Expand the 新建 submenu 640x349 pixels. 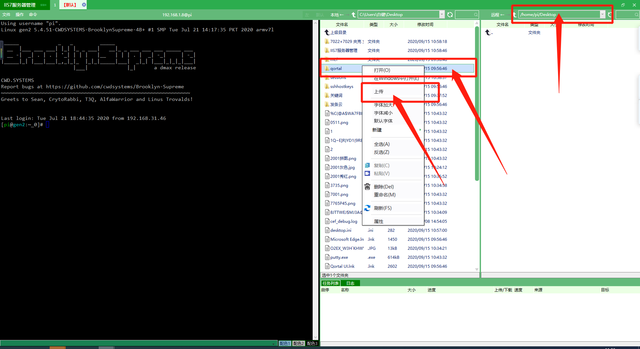pyautogui.click(x=393, y=130)
